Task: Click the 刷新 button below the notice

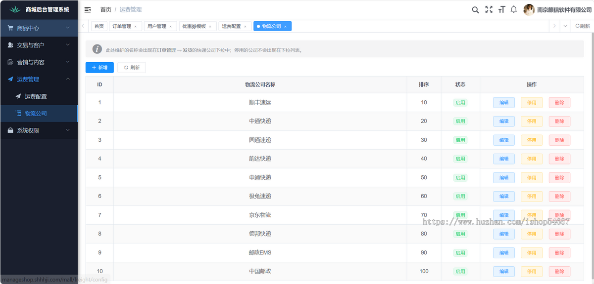Action: 132,68
